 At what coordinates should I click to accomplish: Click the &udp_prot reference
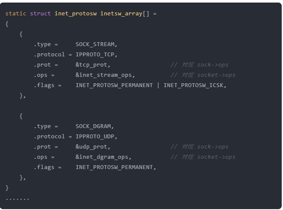[93, 147]
